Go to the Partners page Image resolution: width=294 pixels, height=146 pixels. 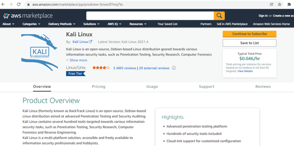tap(206, 24)
